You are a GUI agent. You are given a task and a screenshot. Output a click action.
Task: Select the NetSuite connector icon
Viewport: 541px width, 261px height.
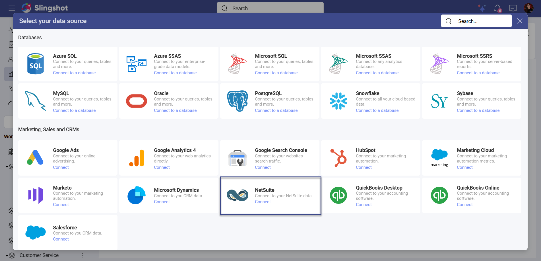[x=238, y=195]
